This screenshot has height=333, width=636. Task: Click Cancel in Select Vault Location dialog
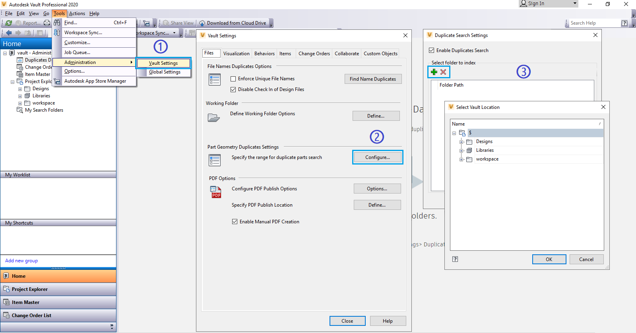pyautogui.click(x=586, y=259)
